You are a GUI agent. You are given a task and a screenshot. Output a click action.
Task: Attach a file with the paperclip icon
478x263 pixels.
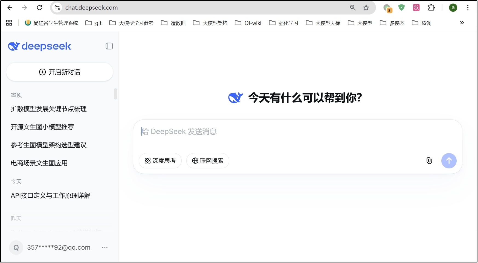[x=429, y=161]
